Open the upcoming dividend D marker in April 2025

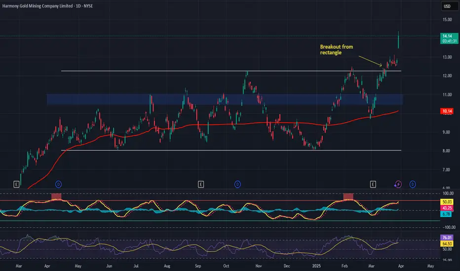(413, 184)
